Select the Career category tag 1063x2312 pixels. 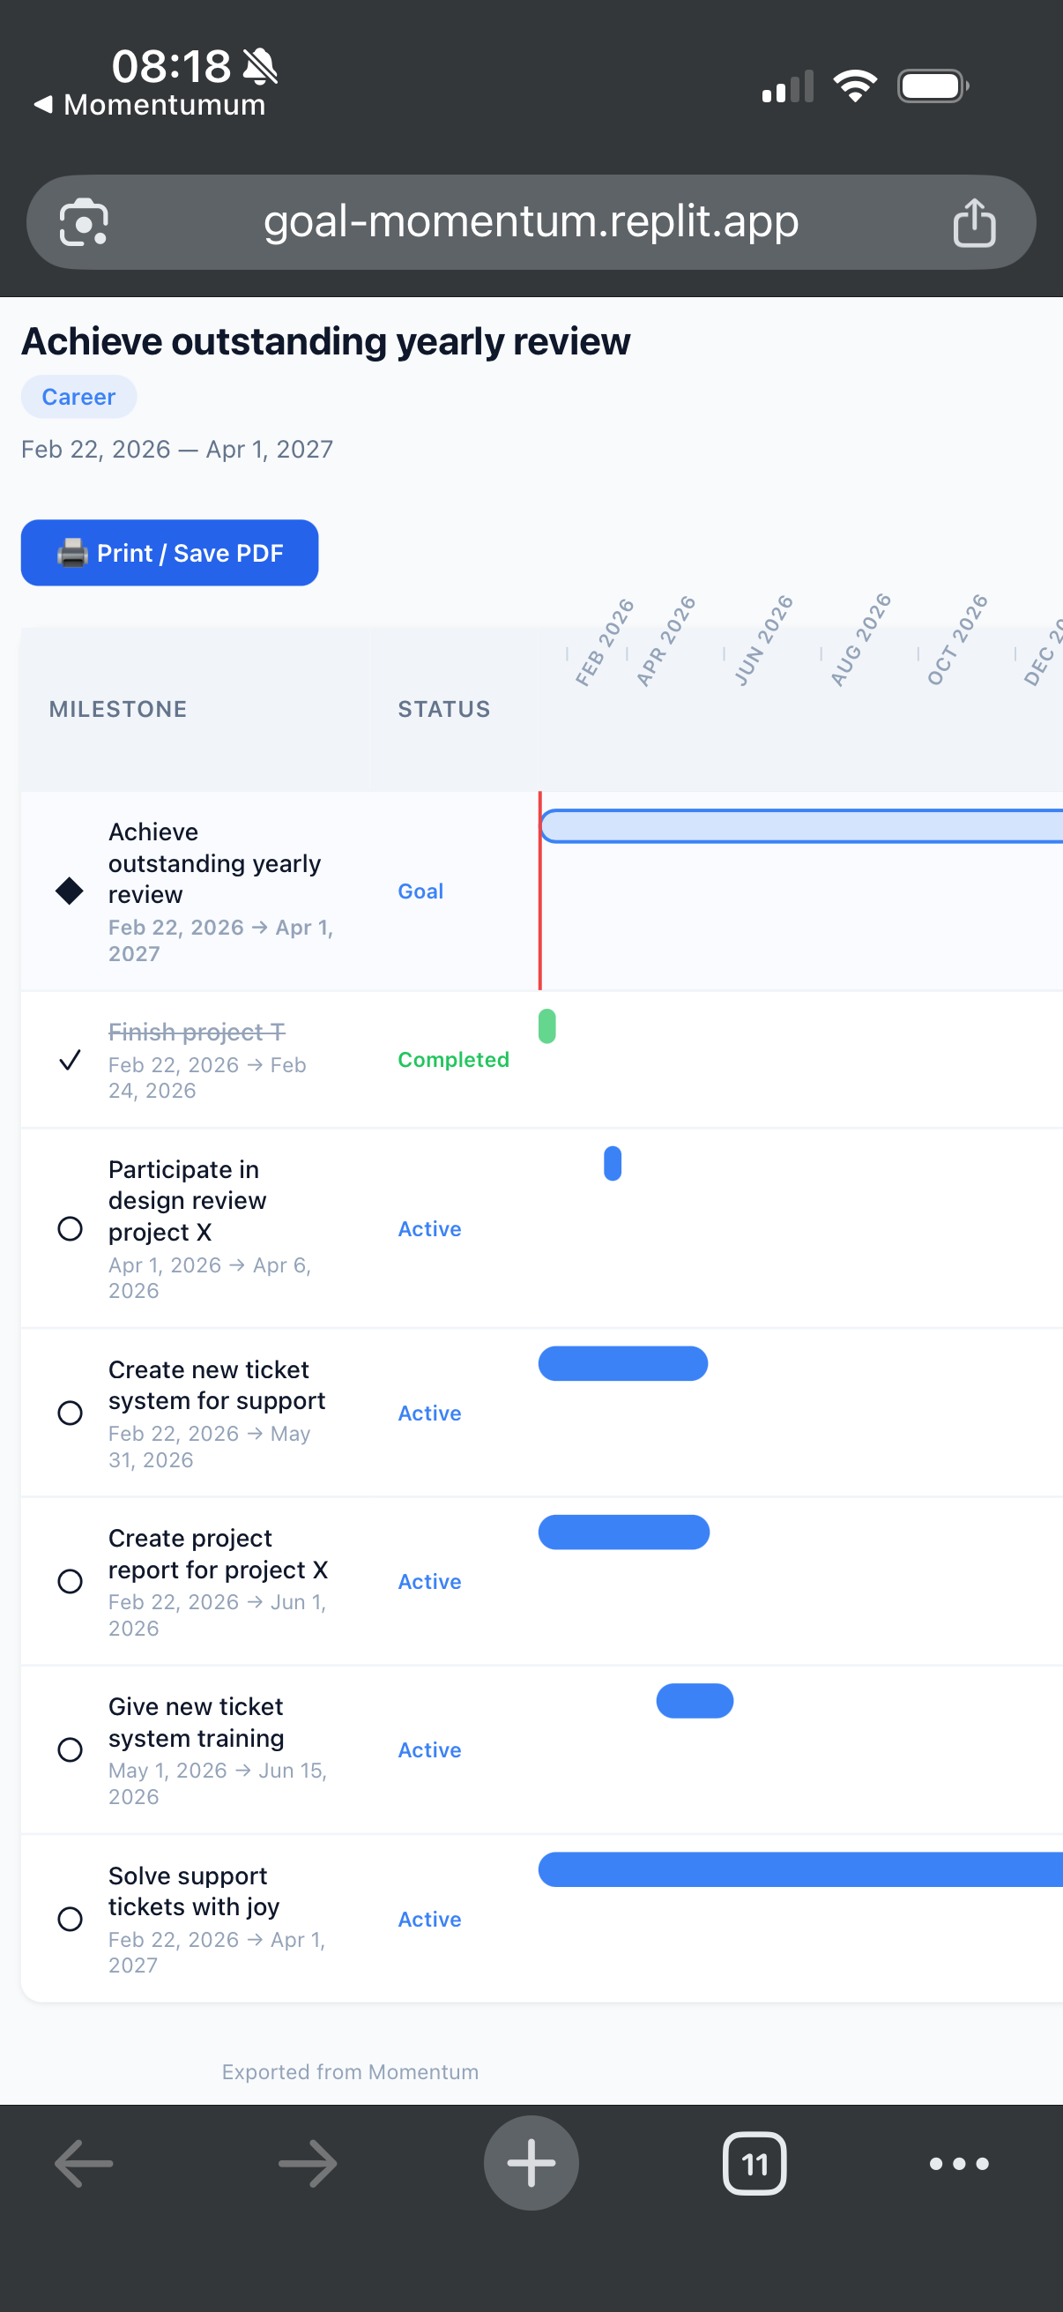[78, 396]
